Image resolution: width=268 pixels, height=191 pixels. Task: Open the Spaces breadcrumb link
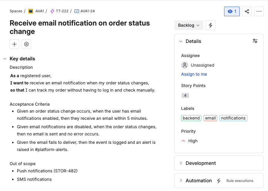(16, 11)
